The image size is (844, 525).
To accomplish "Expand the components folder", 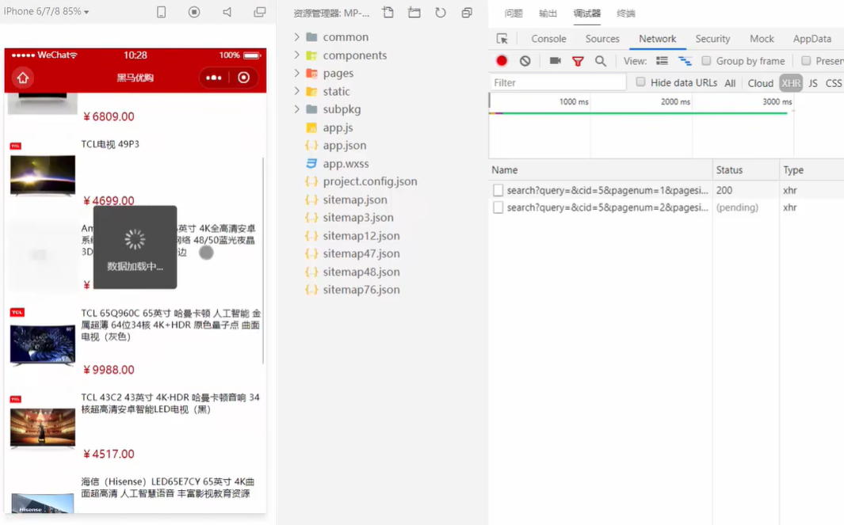I will pos(296,55).
